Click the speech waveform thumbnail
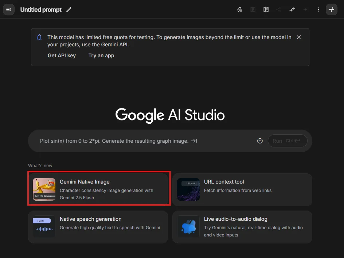 click(44, 227)
